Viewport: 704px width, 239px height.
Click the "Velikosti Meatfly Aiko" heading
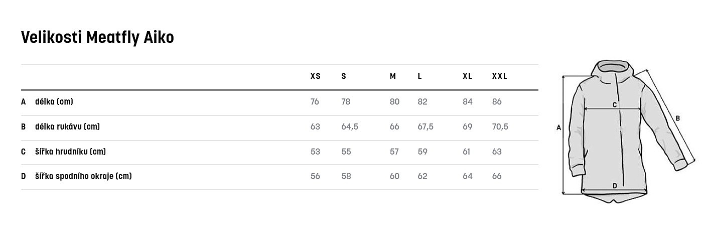97,37
